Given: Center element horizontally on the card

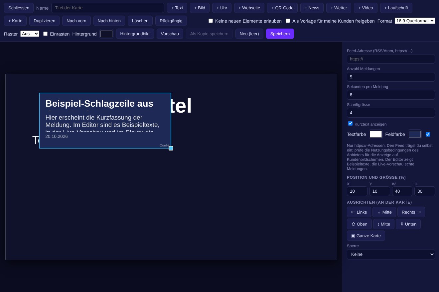Looking at the screenshot, I should (x=384, y=212).
